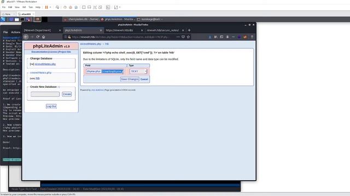Toggle the Firefox sidebar icon

click(221, 37)
